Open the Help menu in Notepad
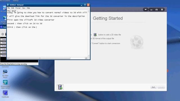Viewport: 180px width, 101px height. 28,8
